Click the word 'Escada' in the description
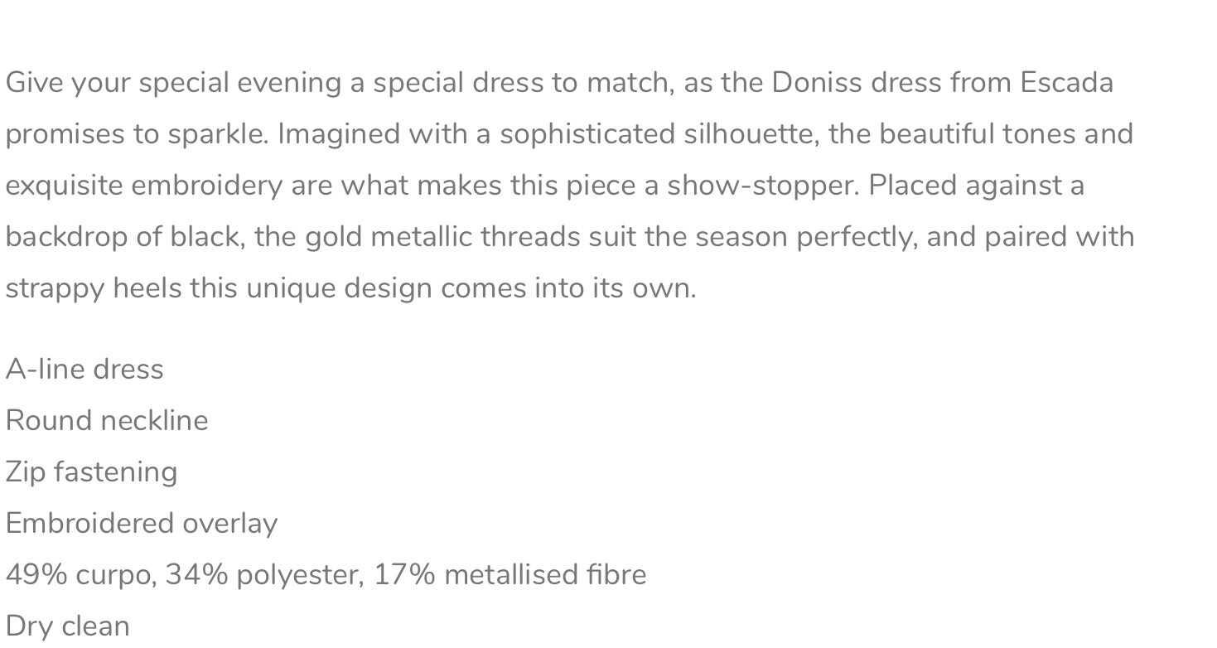The height and width of the screenshot is (648, 1217). pos(1066,83)
